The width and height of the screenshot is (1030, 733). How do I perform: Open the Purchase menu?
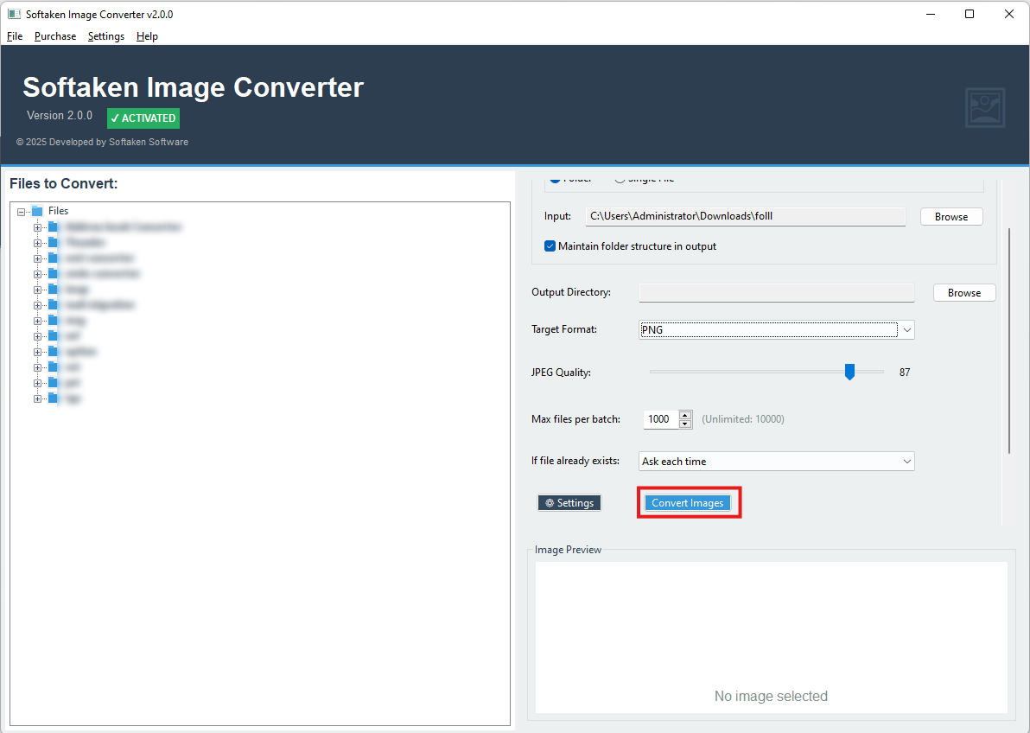pyautogui.click(x=55, y=36)
